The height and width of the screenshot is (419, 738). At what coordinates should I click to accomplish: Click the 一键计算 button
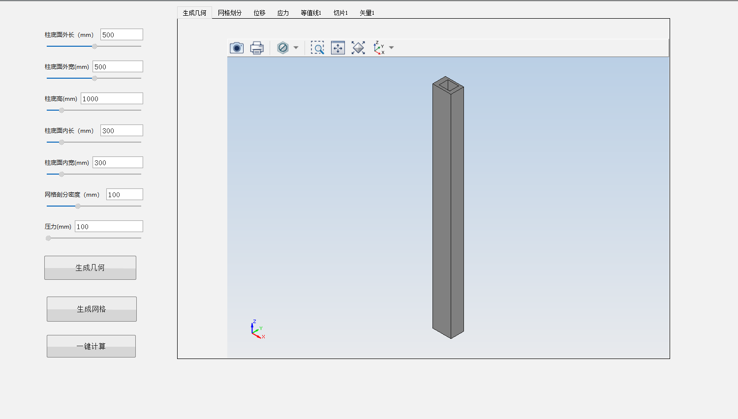click(91, 346)
